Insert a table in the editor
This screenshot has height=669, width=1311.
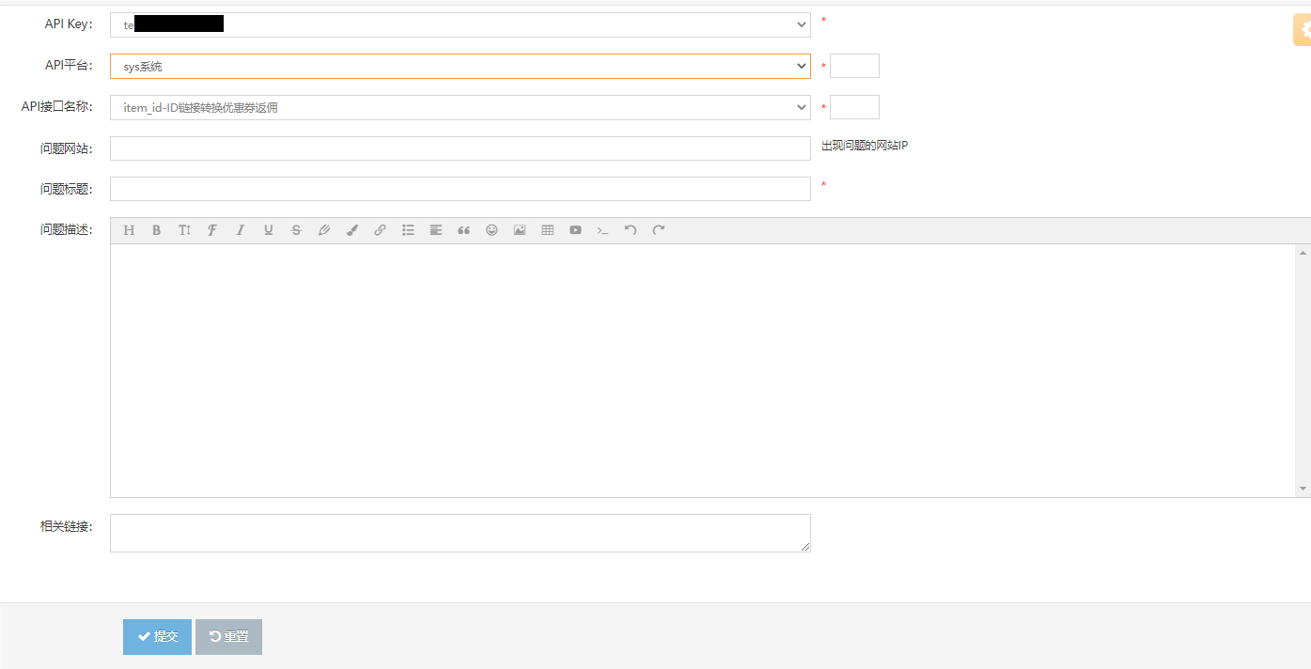pyautogui.click(x=547, y=230)
